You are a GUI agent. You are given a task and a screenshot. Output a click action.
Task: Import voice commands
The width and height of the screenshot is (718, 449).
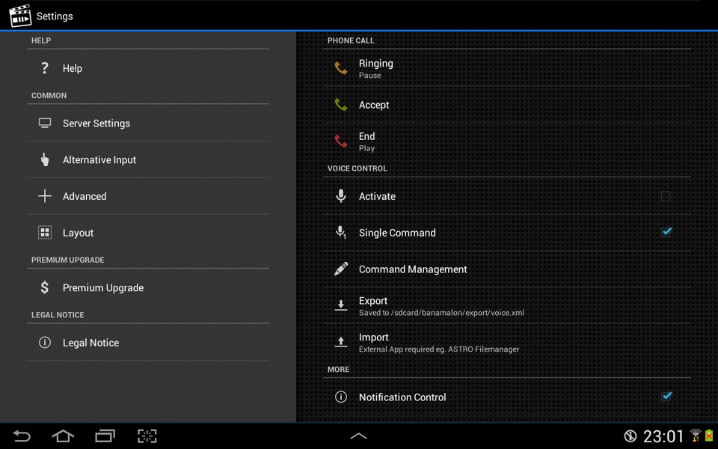(507, 342)
